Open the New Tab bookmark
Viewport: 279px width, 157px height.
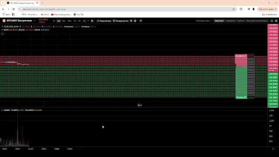pyautogui.click(x=78, y=14)
